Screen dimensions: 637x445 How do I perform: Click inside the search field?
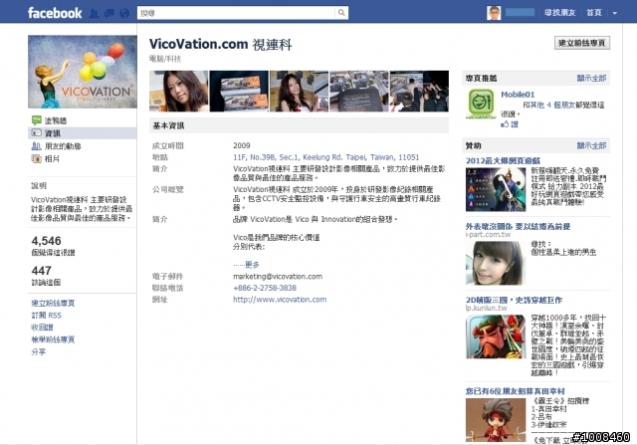coord(237,13)
